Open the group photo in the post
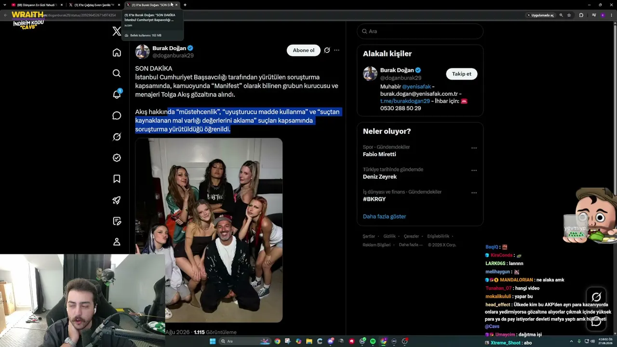This screenshot has height=347, width=617. [209, 230]
